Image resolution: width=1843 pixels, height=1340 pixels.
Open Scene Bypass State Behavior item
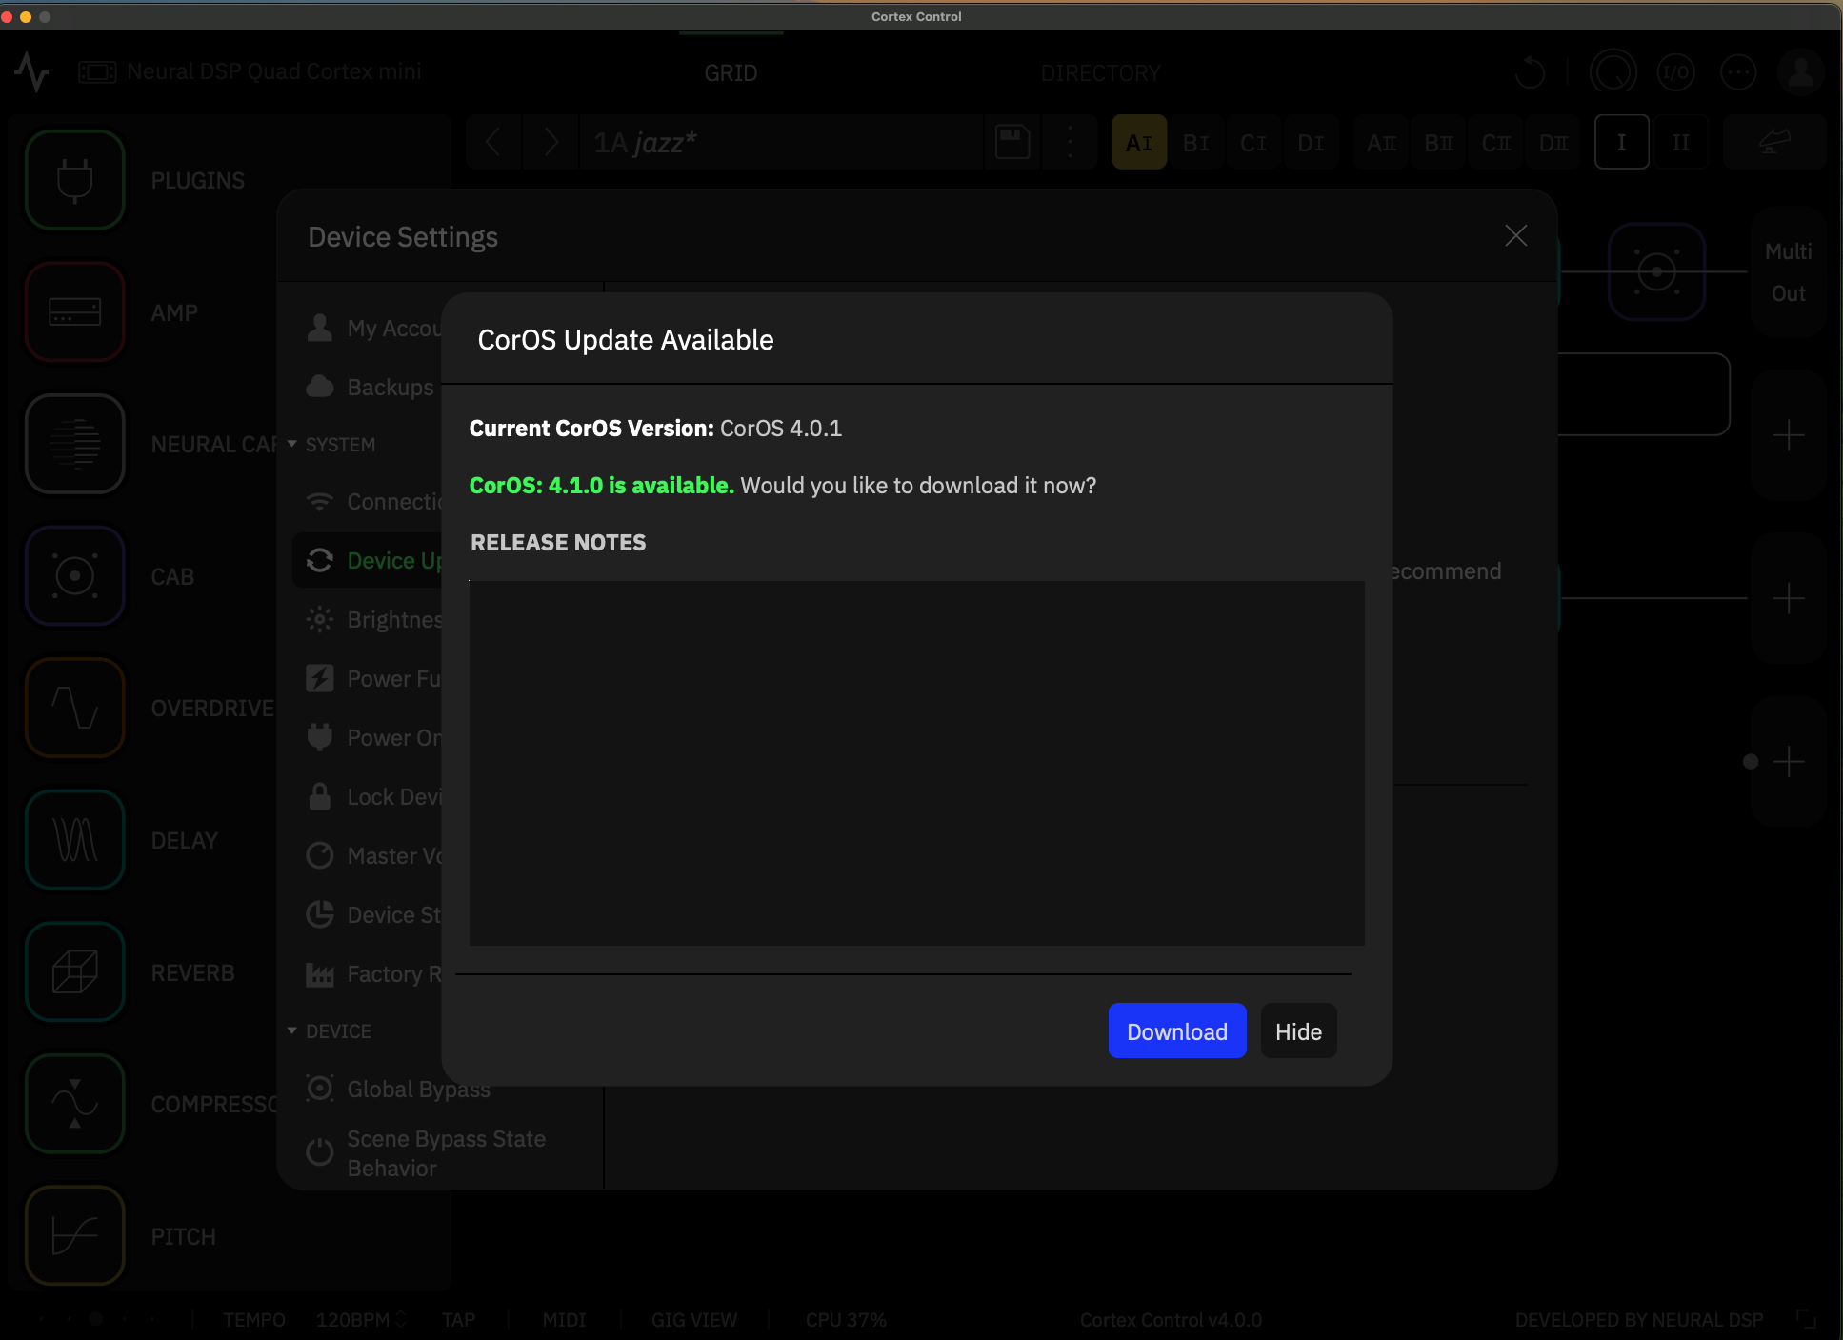[x=426, y=1153]
